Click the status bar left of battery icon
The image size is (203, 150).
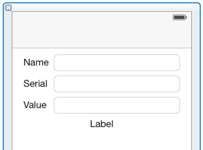tap(91, 17)
